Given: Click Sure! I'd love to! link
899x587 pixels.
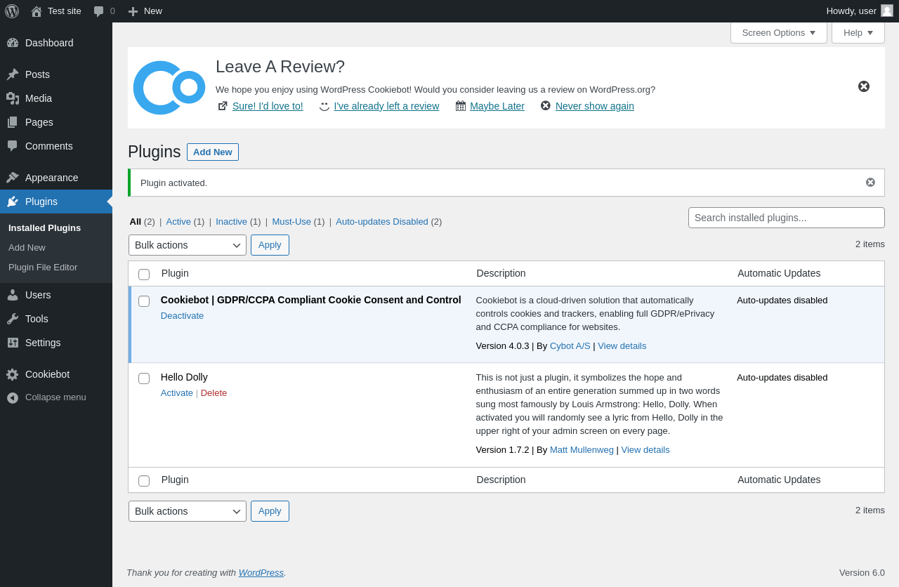Looking at the screenshot, I should (x=268, y=106).
